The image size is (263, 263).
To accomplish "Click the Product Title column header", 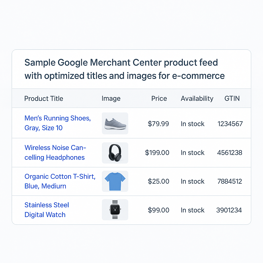I will coord(44,98).
